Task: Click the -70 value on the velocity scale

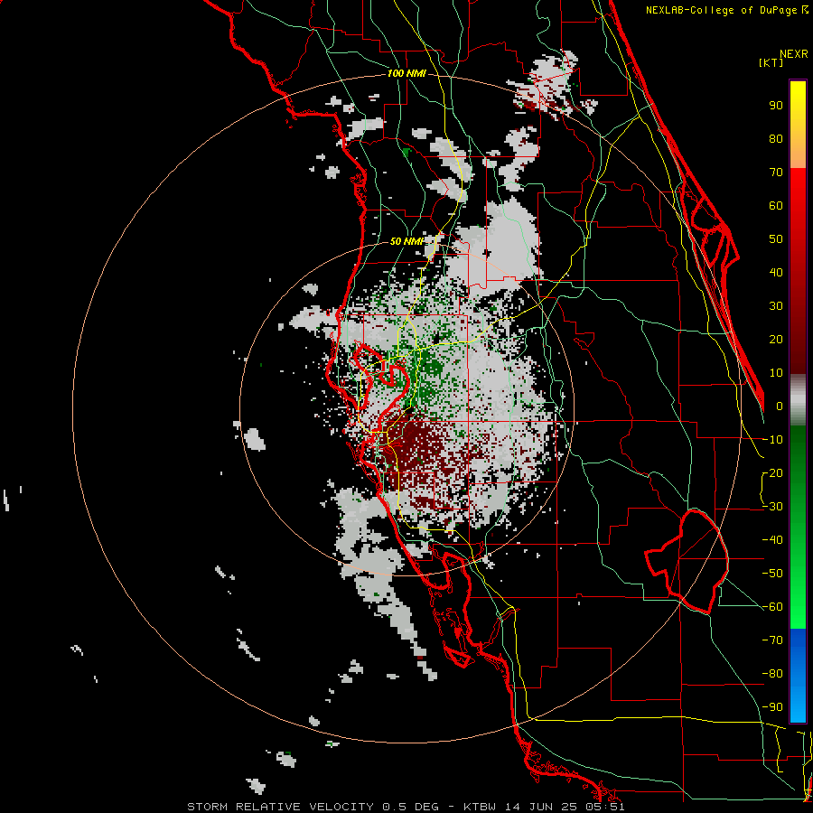Action: pyautogui.click(x=772, y=640)
